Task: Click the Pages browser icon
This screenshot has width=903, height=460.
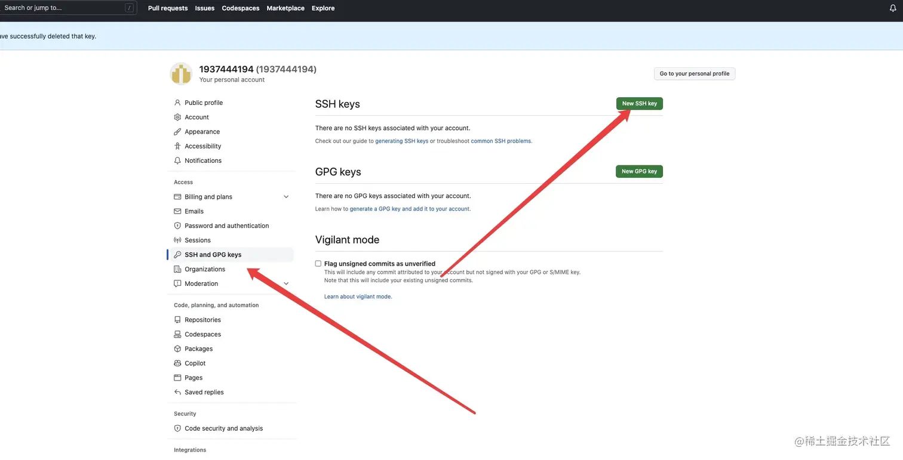Action: coord(177,378)
